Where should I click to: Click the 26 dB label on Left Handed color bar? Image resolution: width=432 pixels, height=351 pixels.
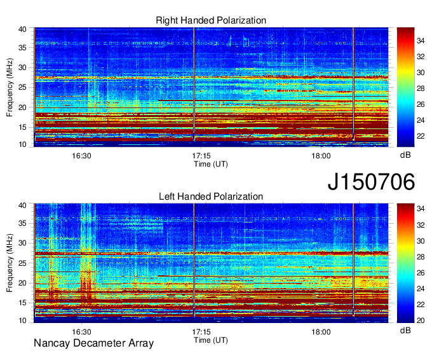coord(421,273)
